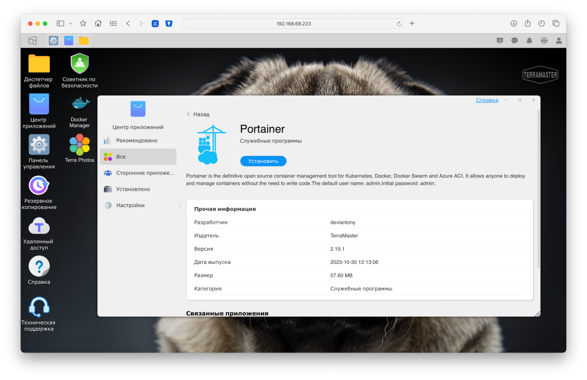This screenshot has width=587, height=380.
Task: Click release date 2023-10-30 12:13:06
Action: (354, 262)
